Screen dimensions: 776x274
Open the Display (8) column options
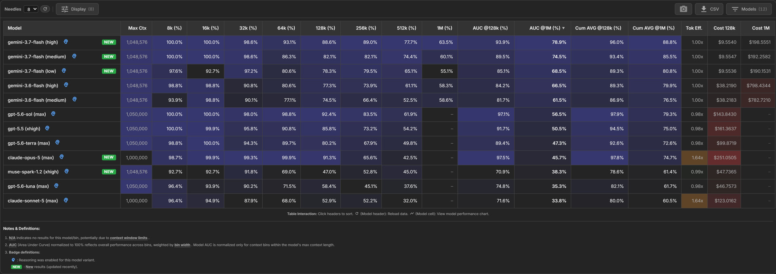77,9
